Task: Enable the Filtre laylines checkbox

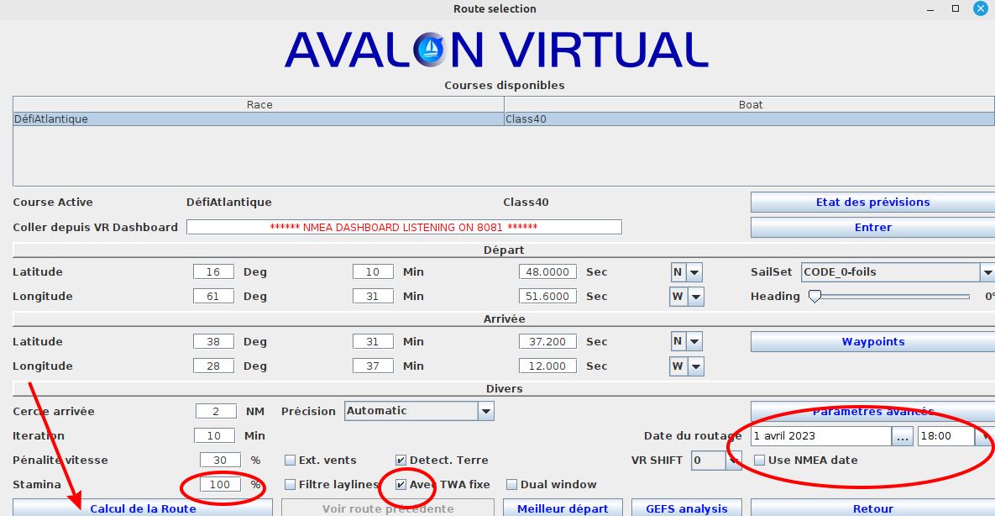Action: [x=291, y=485]
